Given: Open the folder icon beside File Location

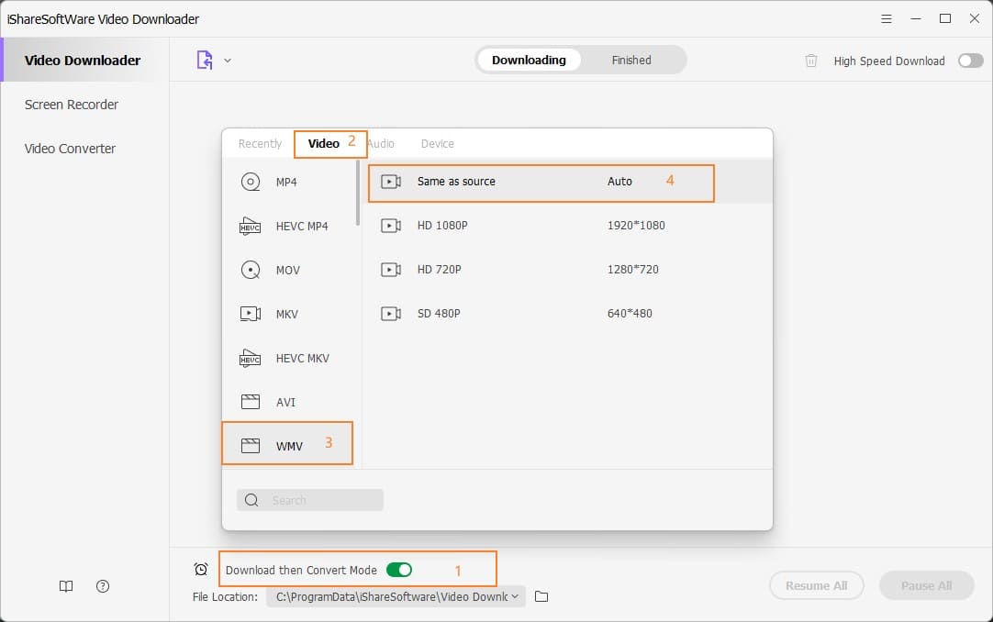Looking at the screenshot, I should tap(541, 596).
